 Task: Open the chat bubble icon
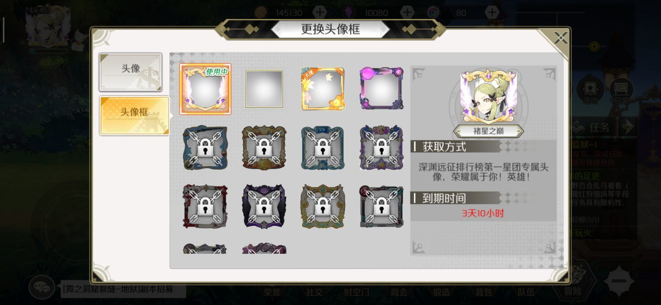click(x=42, y=287)
